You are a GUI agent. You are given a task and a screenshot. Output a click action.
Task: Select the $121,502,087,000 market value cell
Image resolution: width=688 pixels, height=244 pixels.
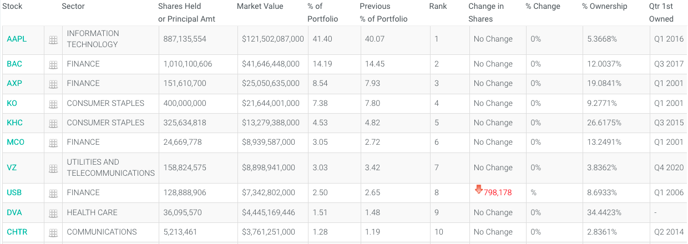273,39
